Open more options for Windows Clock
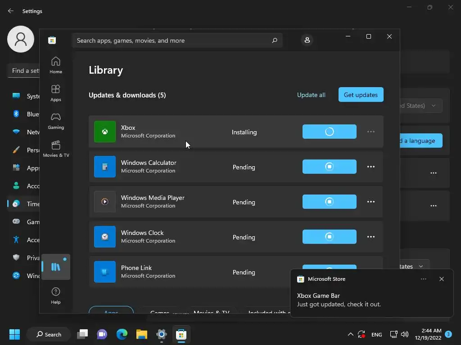461x345 pixels. pos(371,237)
